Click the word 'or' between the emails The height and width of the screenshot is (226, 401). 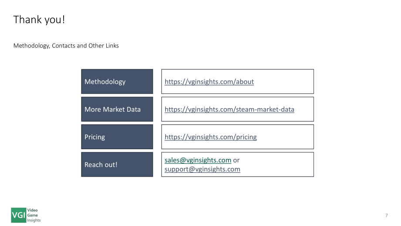[x=236, y=160]
